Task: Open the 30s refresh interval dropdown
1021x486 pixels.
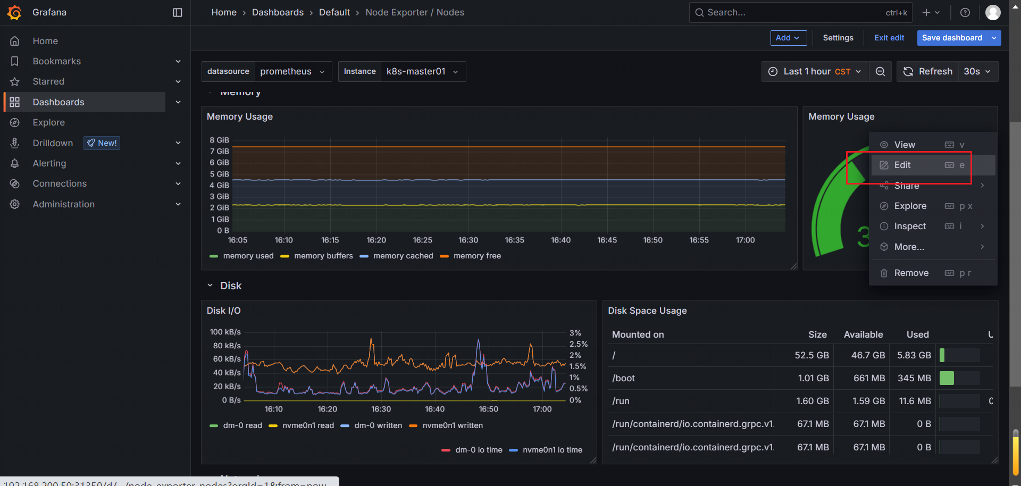Action: click(x=977, y=71)
